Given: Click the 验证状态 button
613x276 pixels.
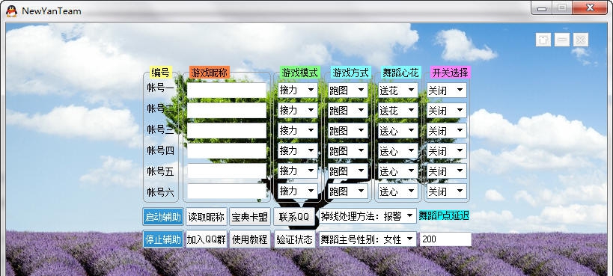Looking at the screenshot, I should pos(294,239).
